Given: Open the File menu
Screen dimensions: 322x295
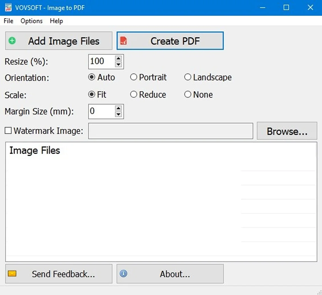Looking at the screenshot, I should point(9,21).
